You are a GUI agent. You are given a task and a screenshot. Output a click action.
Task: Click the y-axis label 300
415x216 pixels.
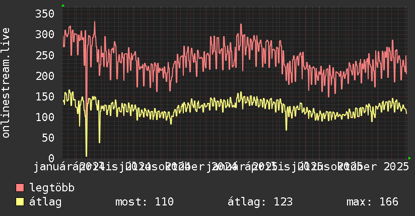pos(45,34)
